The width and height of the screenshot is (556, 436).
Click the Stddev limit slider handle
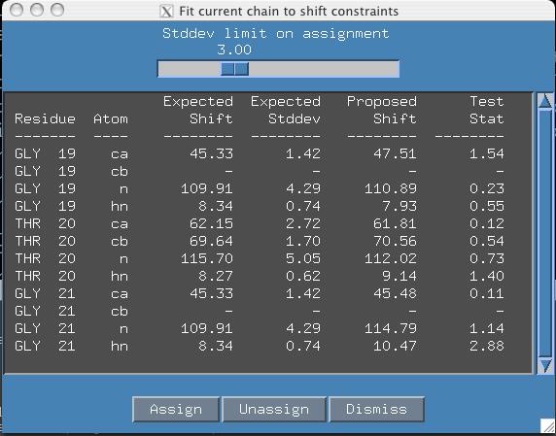point(234,69)
